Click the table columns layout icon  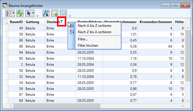tap(63, 13)
